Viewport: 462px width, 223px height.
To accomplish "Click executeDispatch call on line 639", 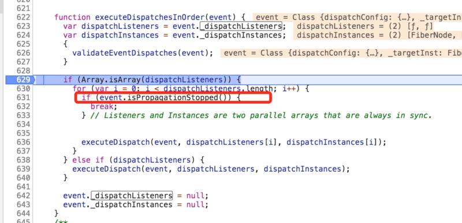I will (x=106, y=169).
